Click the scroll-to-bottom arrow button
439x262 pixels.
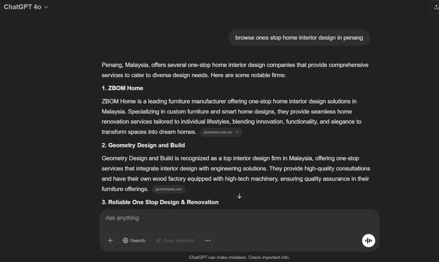239,196
